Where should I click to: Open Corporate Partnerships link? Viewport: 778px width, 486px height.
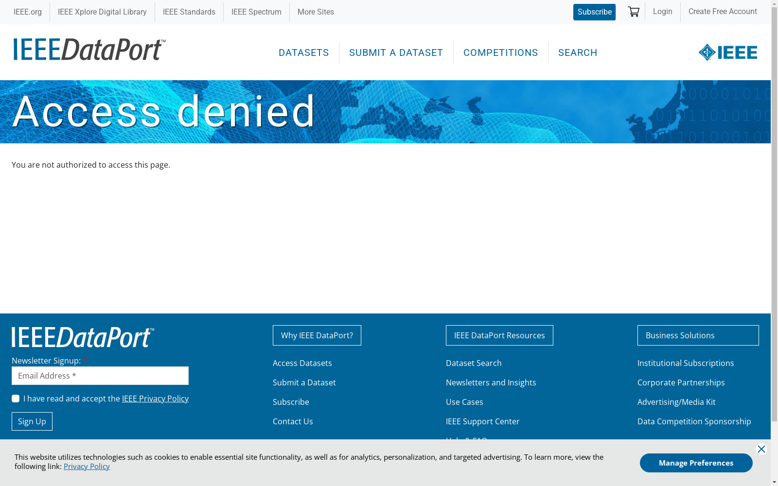pyautogui.click(x=681, y=382)
